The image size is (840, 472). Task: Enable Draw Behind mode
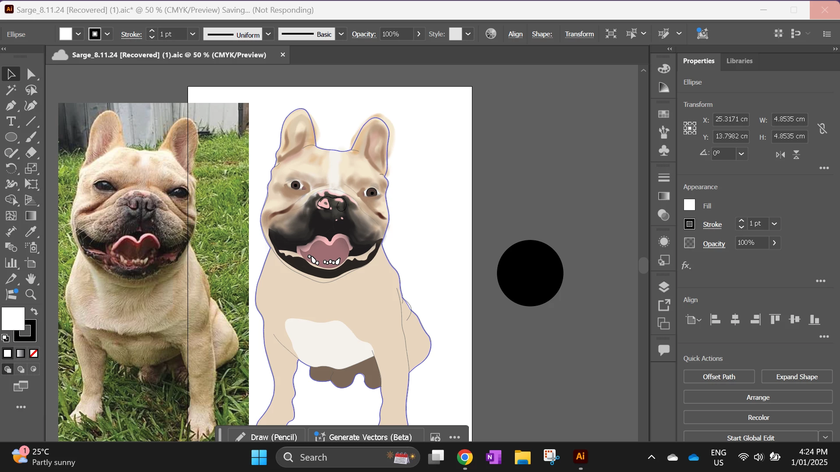(x=21, y=370)
